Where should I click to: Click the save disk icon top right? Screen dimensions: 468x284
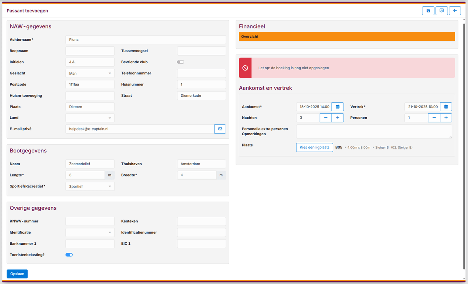click(428, 11)
